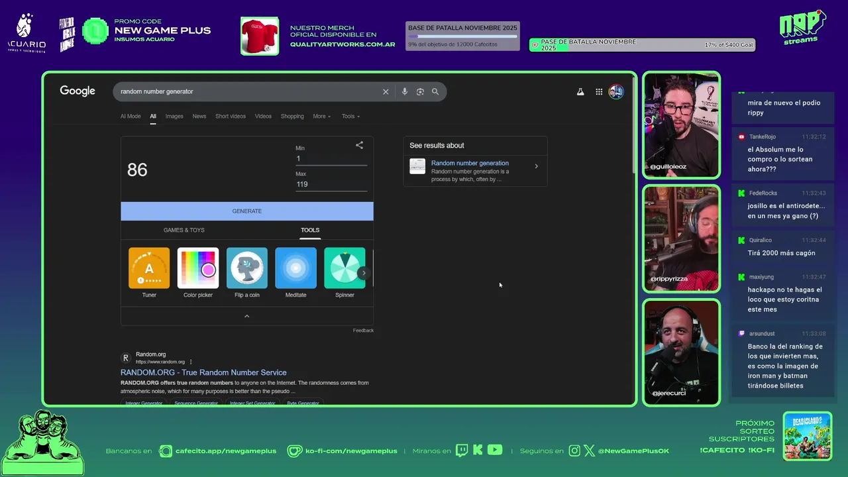
Task: Edit the Max value field
Action: (x=331, y=184)
